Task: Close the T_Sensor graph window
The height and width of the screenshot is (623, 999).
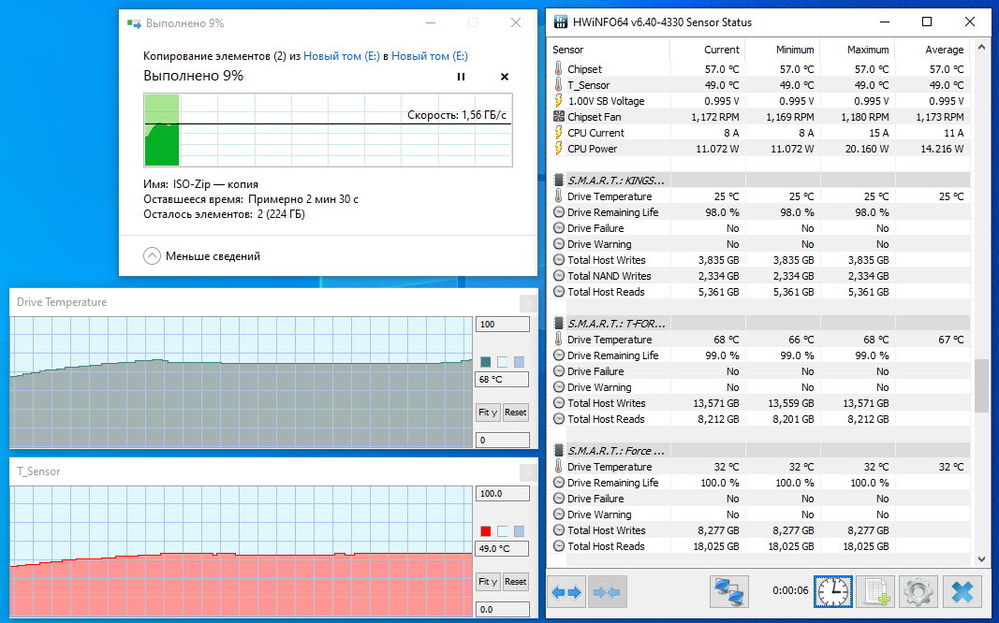Action: tap(527, 472)
